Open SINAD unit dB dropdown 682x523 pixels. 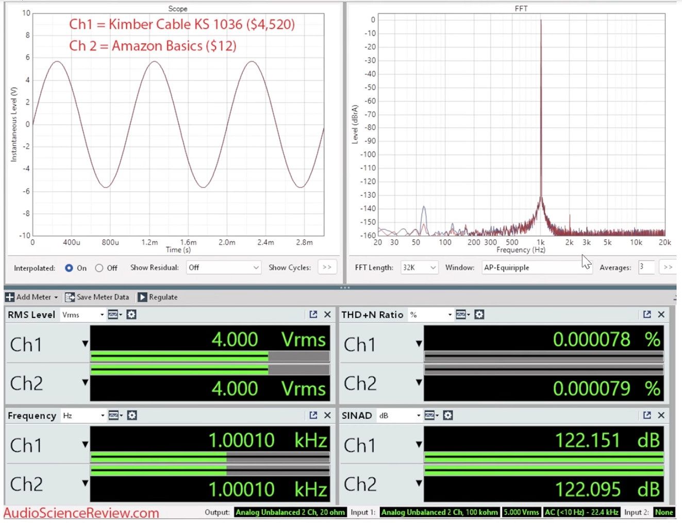click(400, 415)
